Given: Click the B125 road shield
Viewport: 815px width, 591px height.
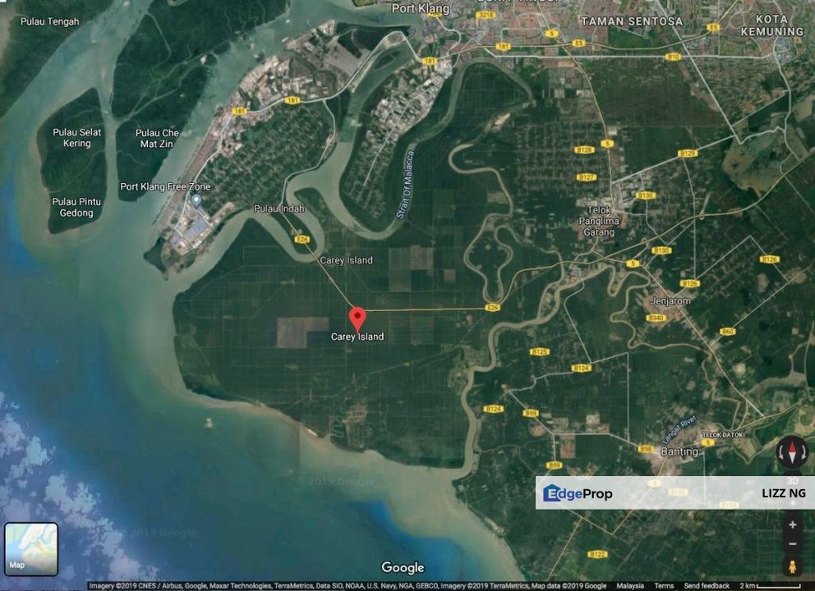Looking at the screenshot, I should (x=539, y=351).
